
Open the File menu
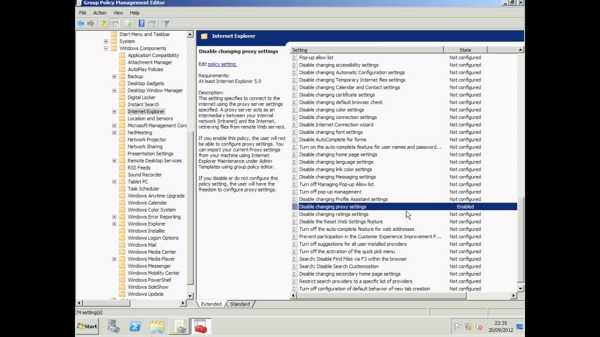tap(82, 13)
